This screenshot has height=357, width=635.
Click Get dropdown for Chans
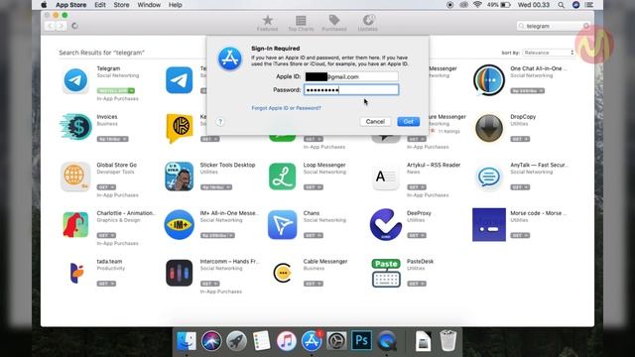pyautogui.click(x=314, y=235)
